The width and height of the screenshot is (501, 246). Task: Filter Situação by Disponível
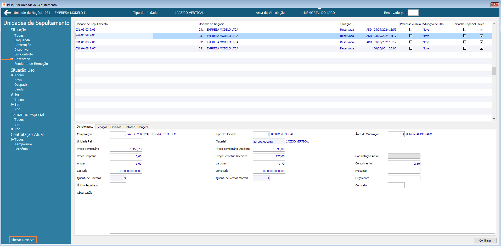[x=22, y=50]
